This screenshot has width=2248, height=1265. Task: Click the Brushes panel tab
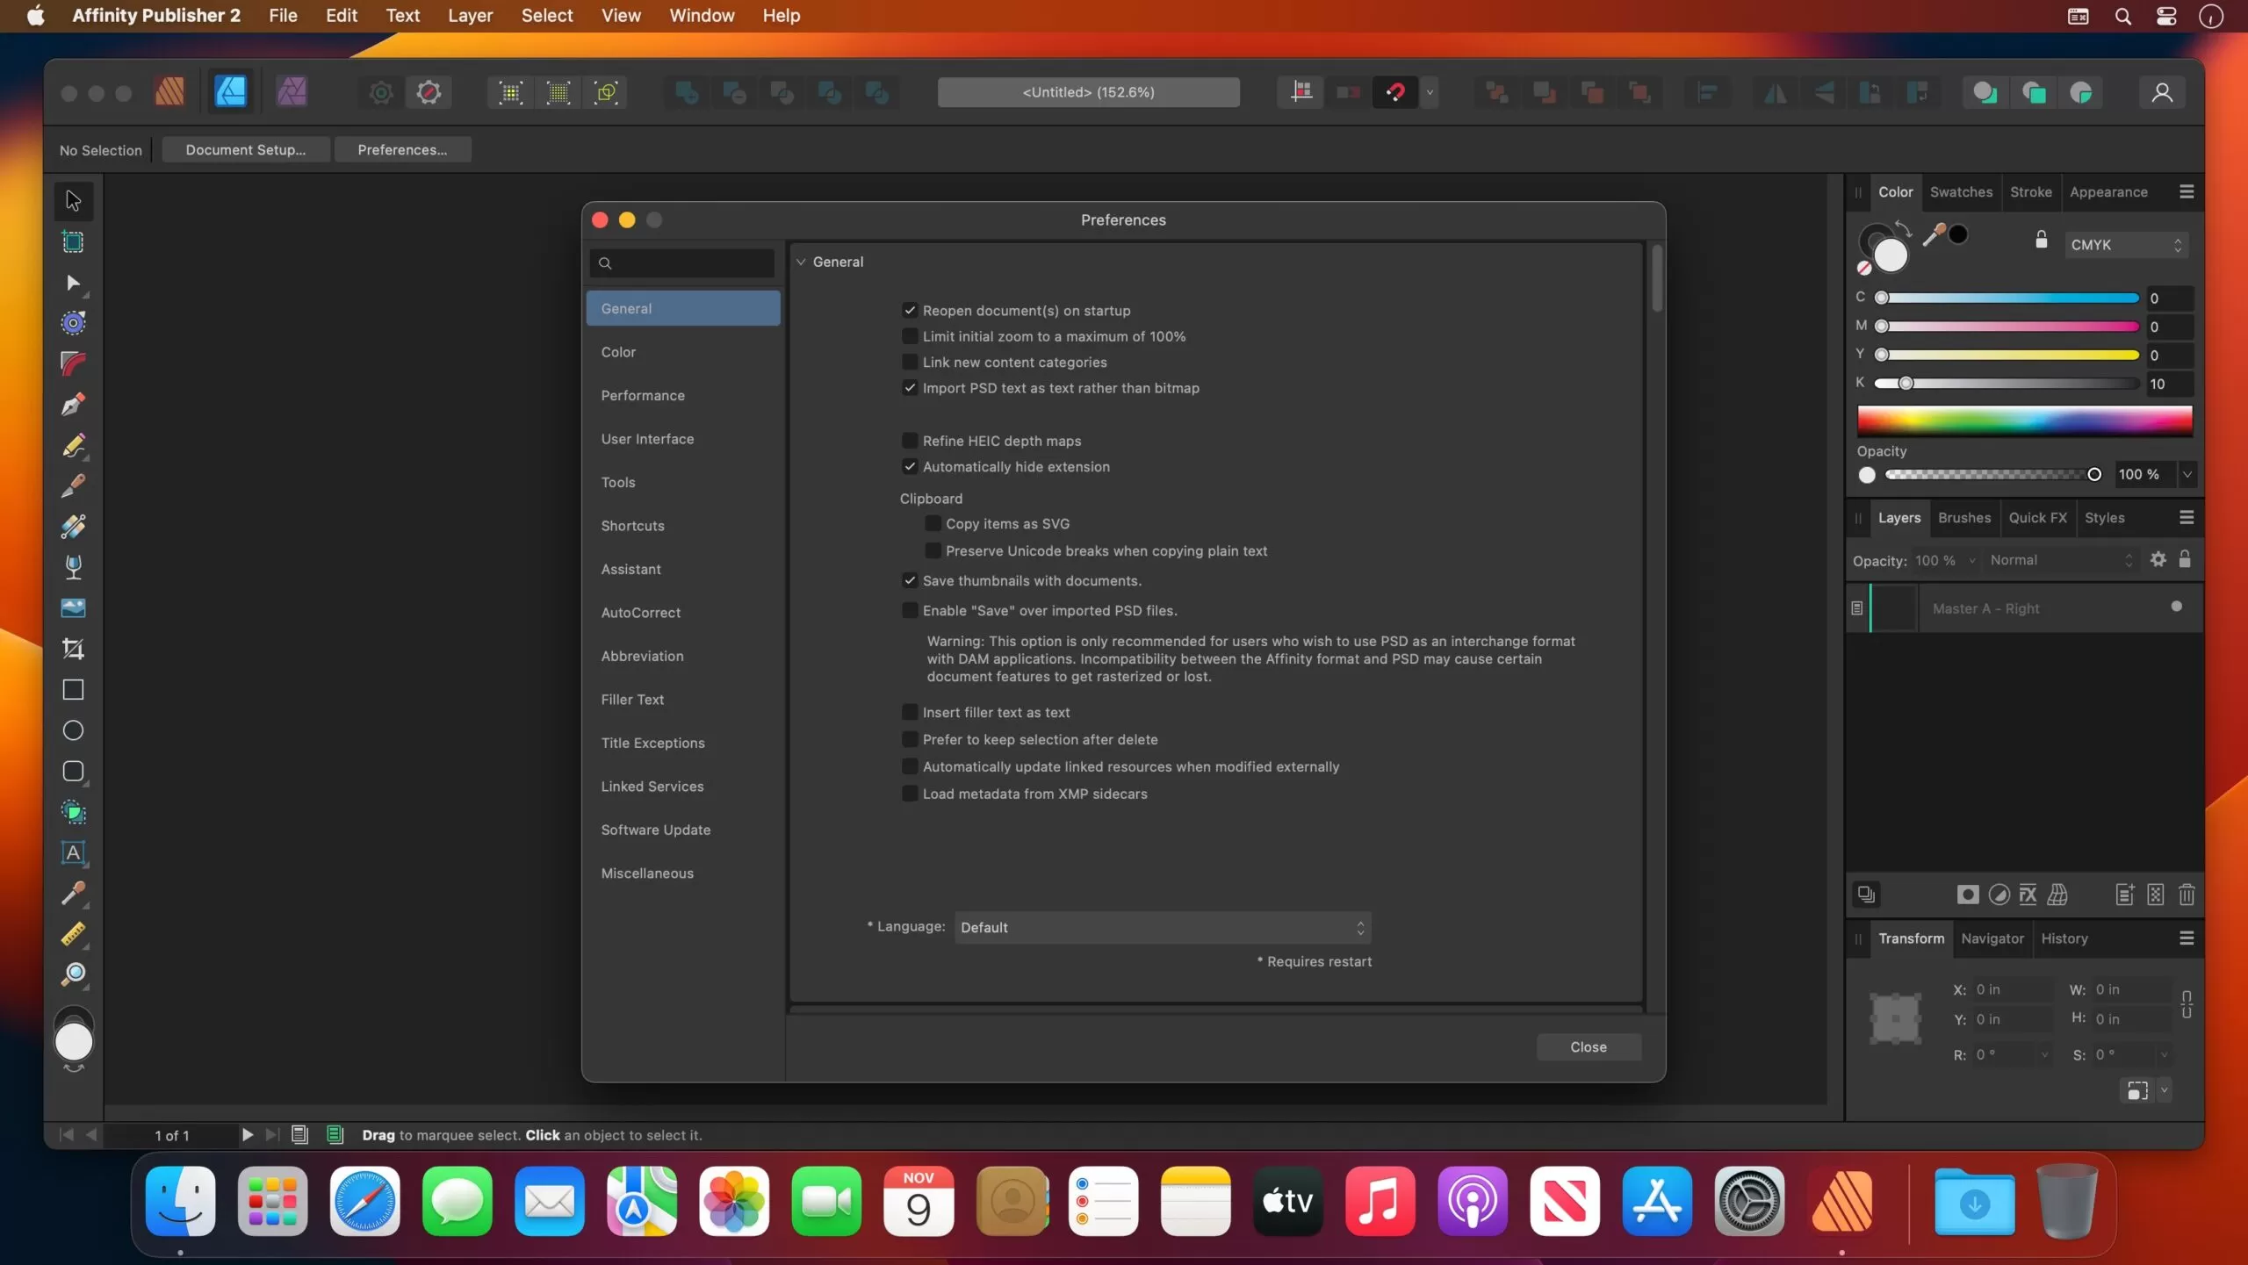(1963, 517)
